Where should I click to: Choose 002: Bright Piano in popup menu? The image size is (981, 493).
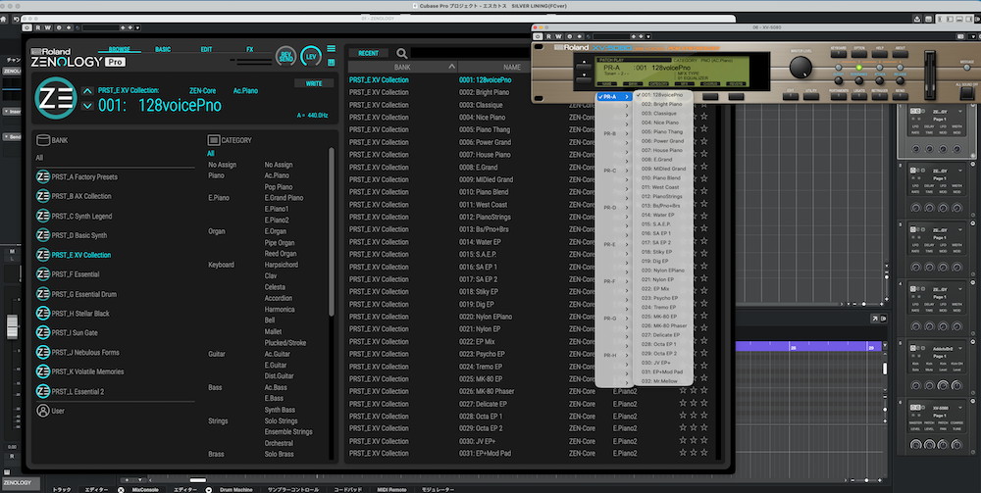pos(662,104)
